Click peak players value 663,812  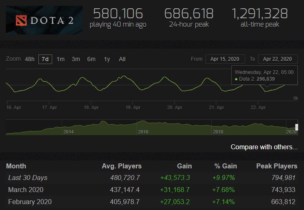pyautogui.click(x=283, y=202)
